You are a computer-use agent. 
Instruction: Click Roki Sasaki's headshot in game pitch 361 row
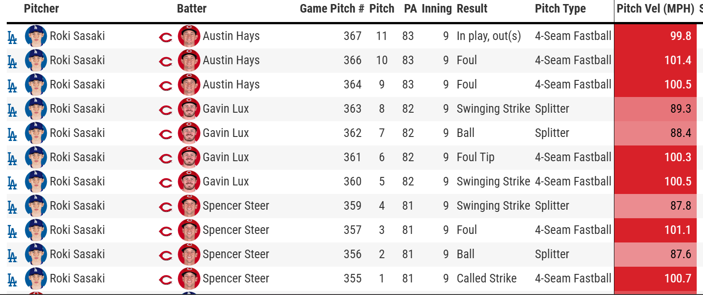coord(36,157)
